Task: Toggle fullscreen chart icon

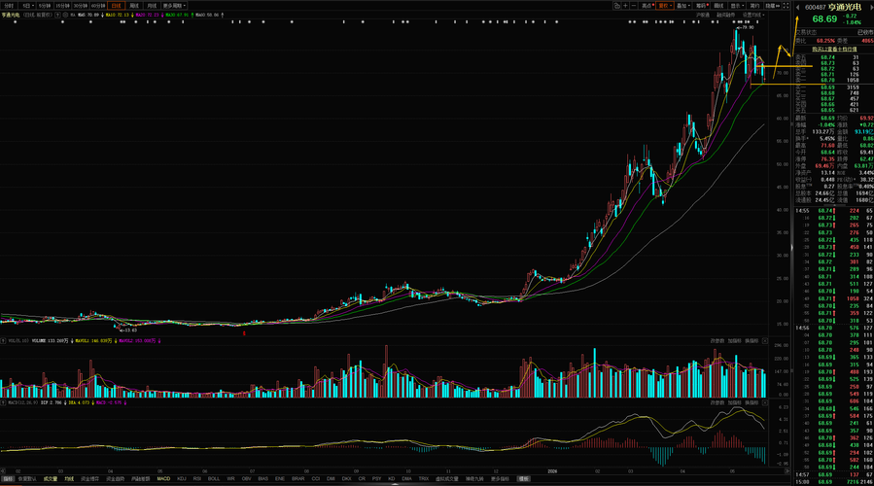Action: [786, 6]
